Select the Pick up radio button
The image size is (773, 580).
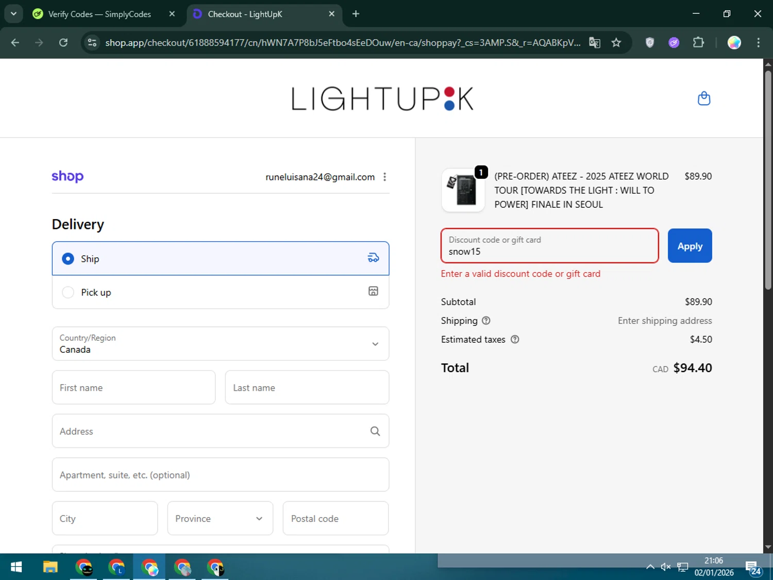[68, 292]
